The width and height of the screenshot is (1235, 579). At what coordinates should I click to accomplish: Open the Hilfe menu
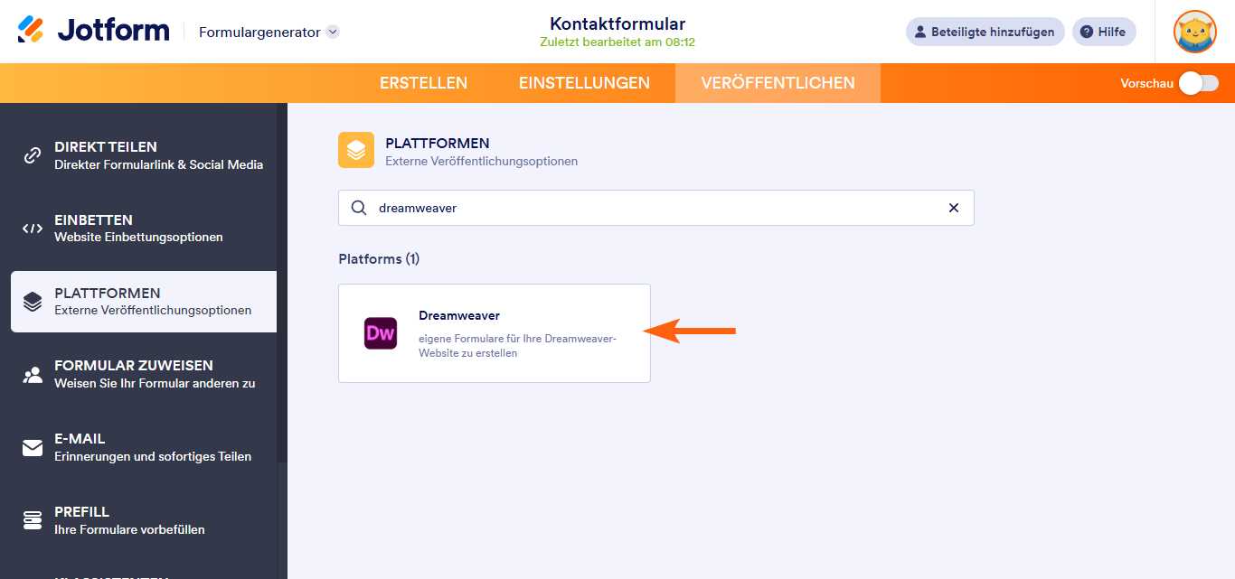click(x=1103, y=32)
